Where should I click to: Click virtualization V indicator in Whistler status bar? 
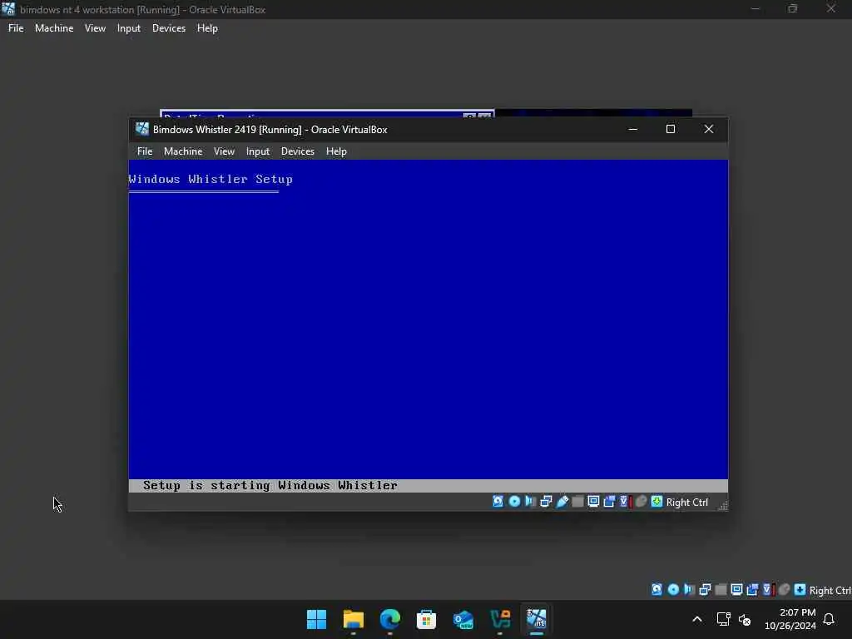(626, 502)
